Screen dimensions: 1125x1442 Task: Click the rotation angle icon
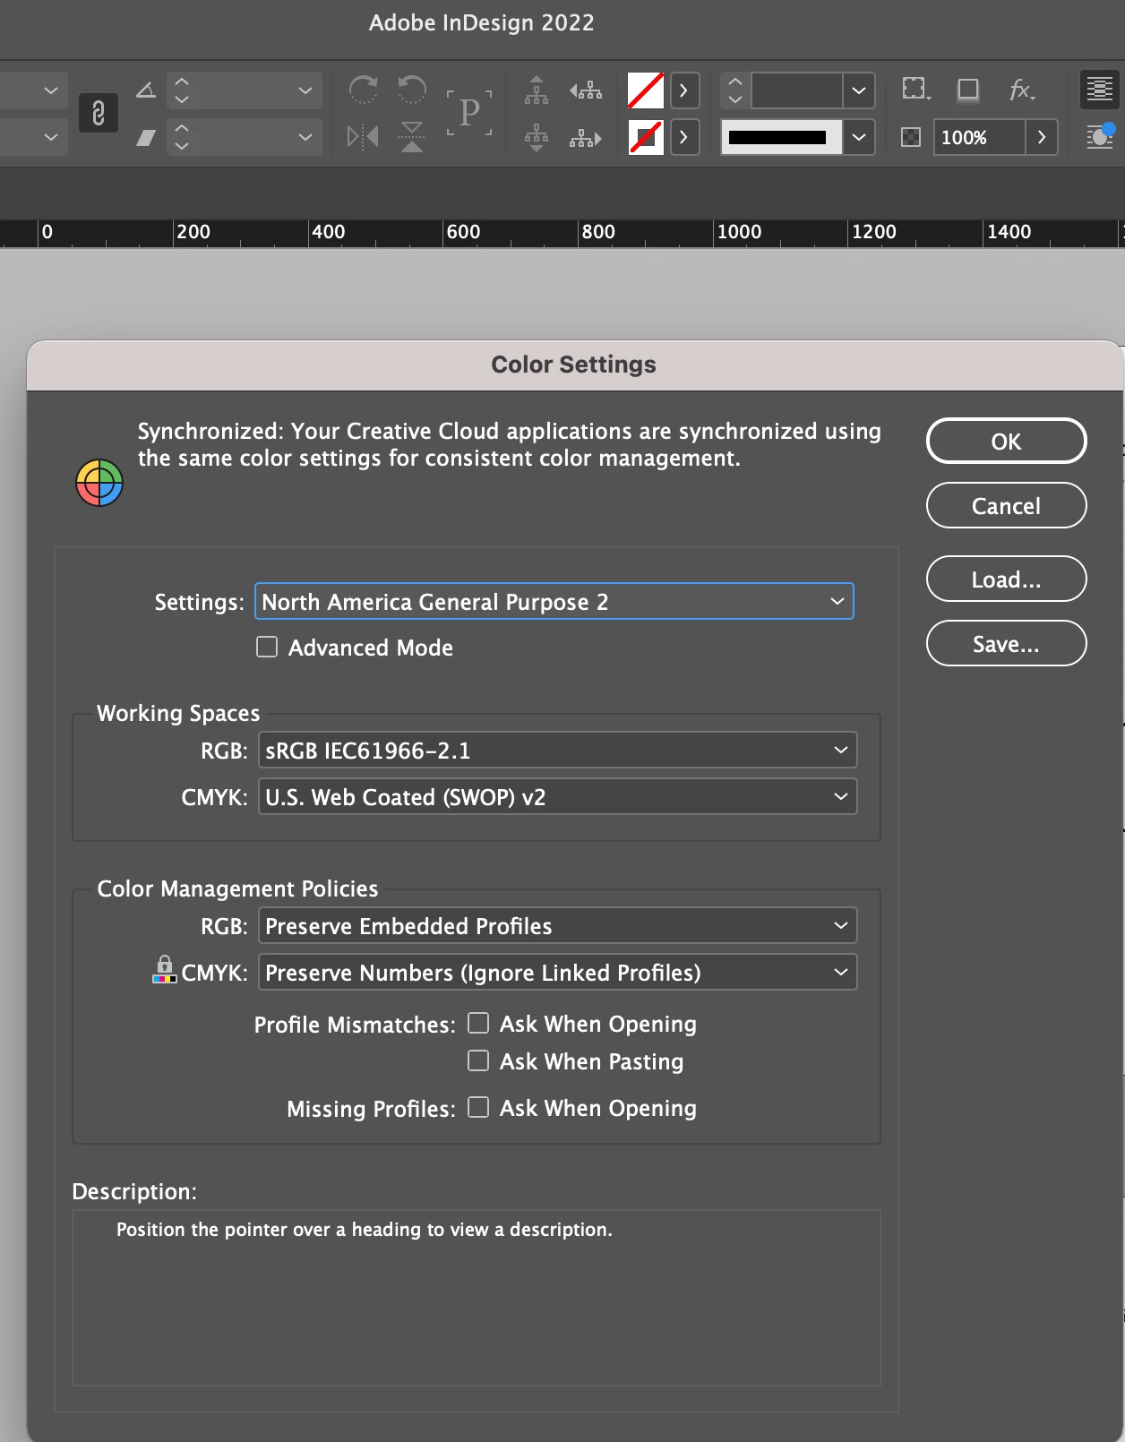pos(146,90)
